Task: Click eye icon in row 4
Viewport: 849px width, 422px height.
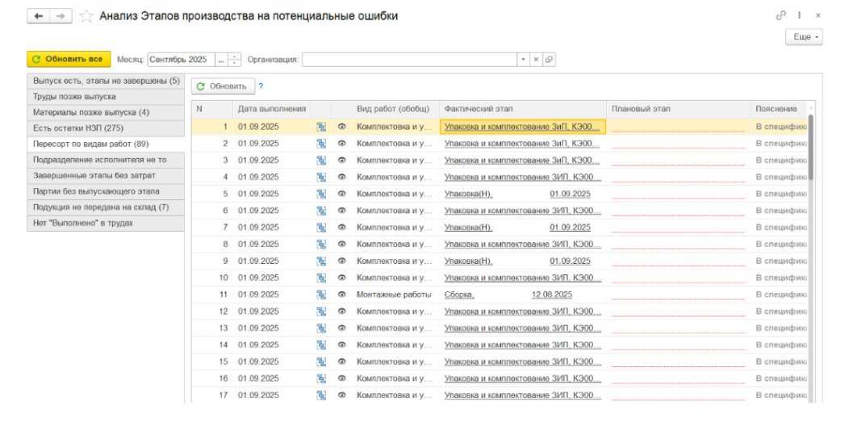Action: coord(341,177)
